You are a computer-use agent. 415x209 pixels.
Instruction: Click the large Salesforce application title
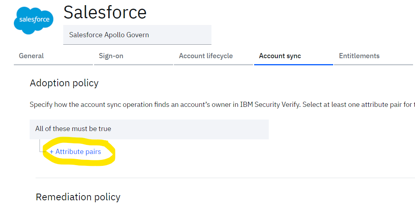tap(105, 12)
